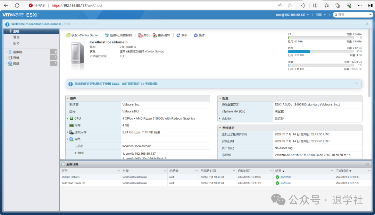Select 主机 in navigator tree

(16, 31)
